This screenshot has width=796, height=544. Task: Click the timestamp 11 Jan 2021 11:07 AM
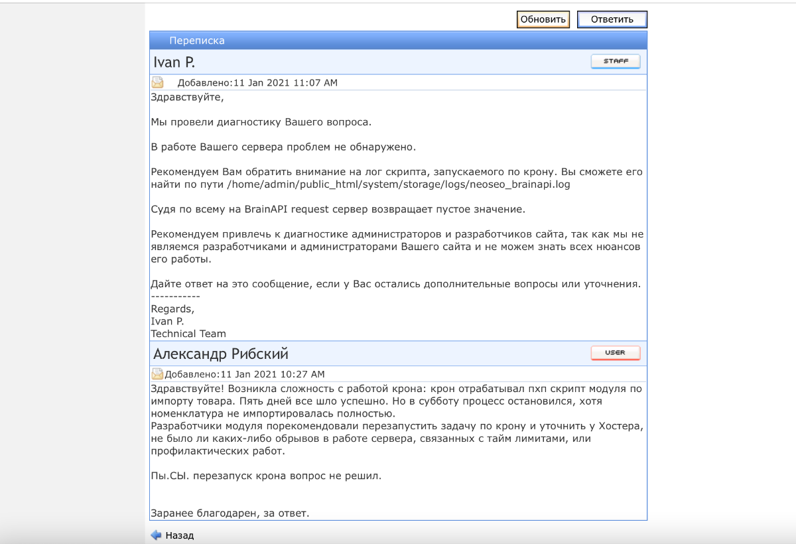click(286, 83)
